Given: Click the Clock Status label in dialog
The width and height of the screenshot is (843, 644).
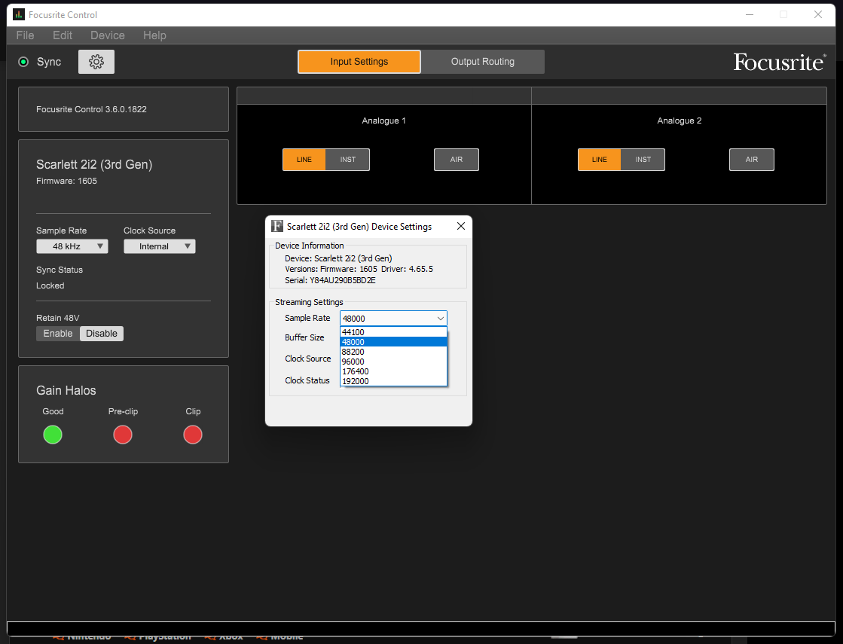Looking at the screenshot, I should point(307,380).
